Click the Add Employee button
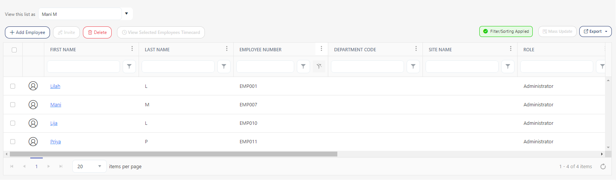This screenshot has height=181, width=616. [27, 32]
